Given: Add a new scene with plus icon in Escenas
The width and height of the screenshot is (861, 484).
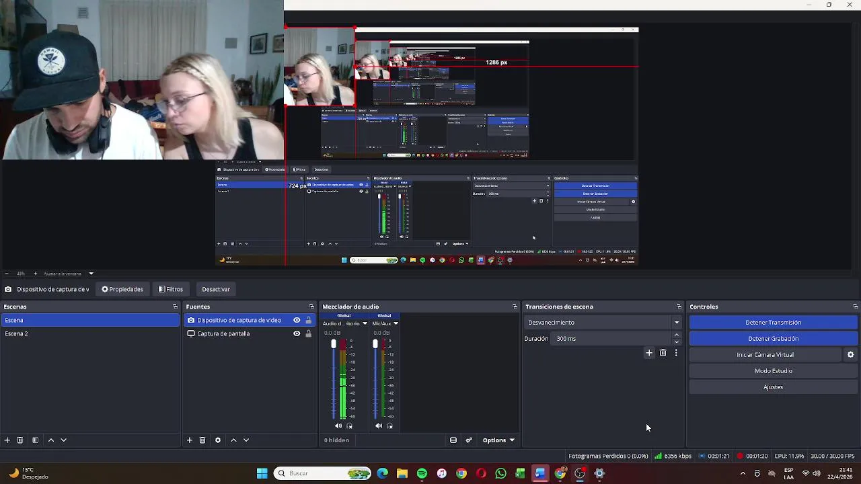Looking at the screenshot, I should [7, 440].
